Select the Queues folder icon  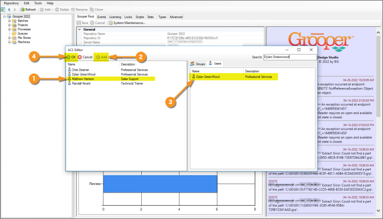[14, 33]
